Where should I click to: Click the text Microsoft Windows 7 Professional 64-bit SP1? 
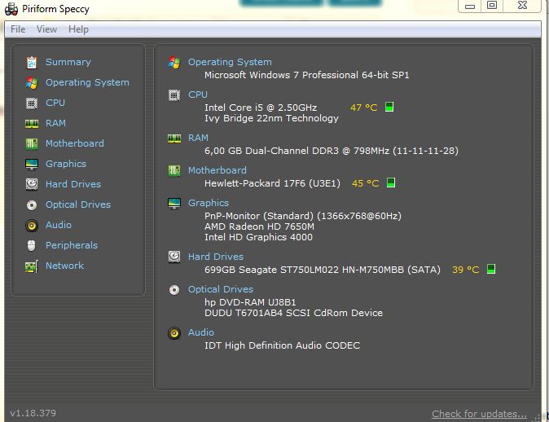pyautogui.click(x=307, y=75)
